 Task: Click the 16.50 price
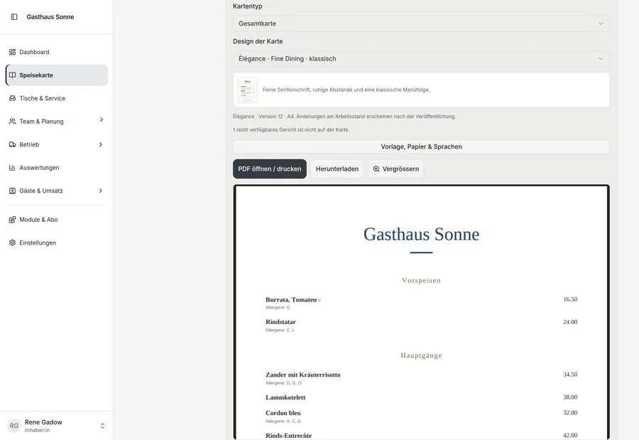pyautogui.click(x=570, y=299)
